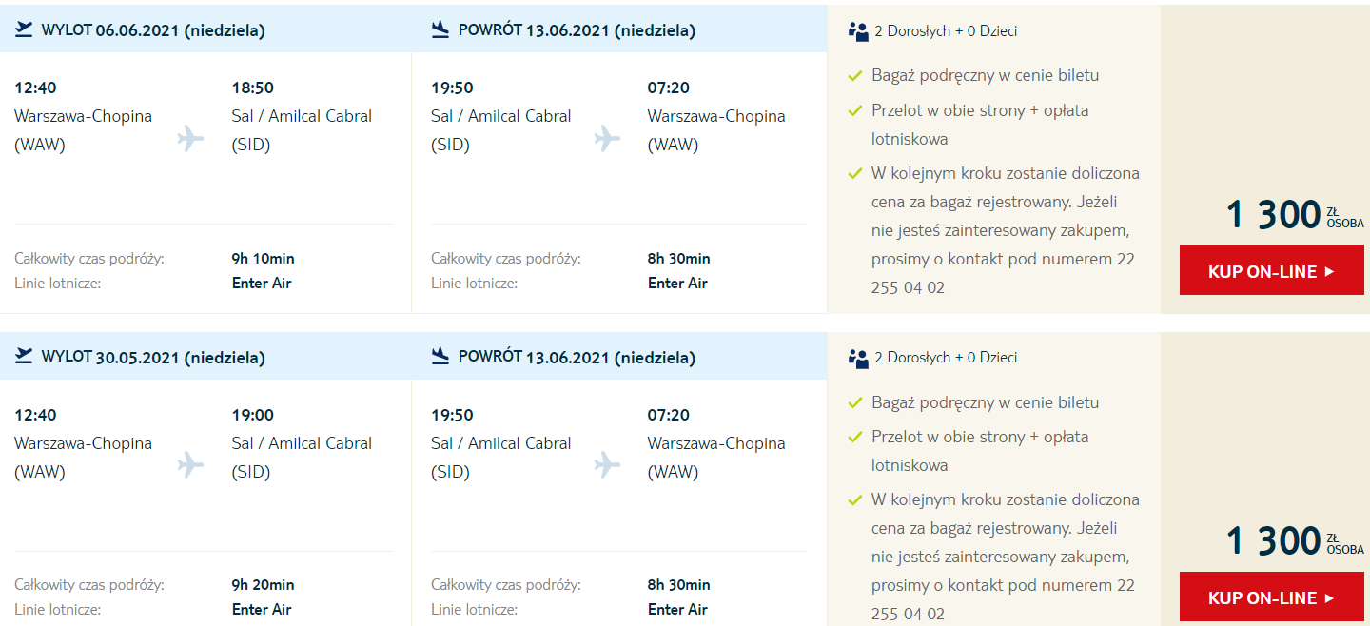Click the airplane icon in the first return flight
1370x626 pixels.
607,139
